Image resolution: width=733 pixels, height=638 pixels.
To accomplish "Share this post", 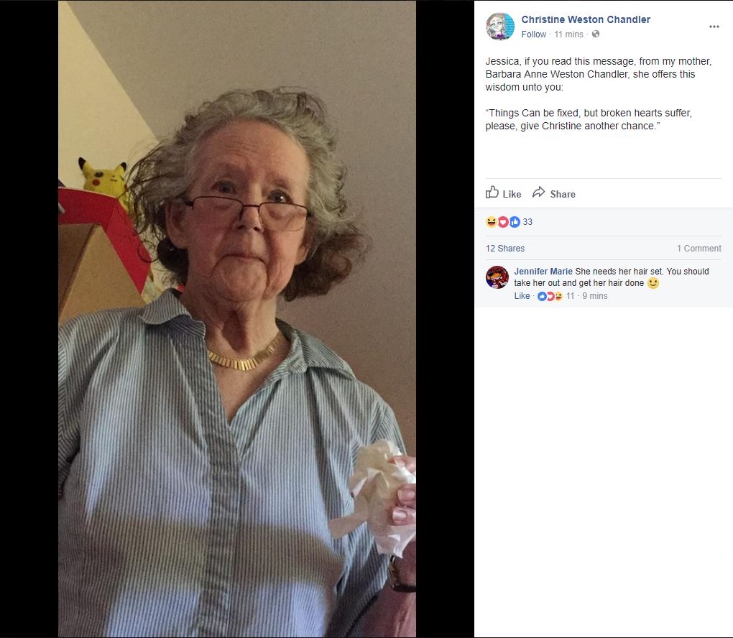I will click(x=554, y=193).
